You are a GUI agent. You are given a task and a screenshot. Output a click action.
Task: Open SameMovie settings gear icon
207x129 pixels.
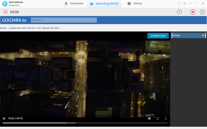coord(179,3)
